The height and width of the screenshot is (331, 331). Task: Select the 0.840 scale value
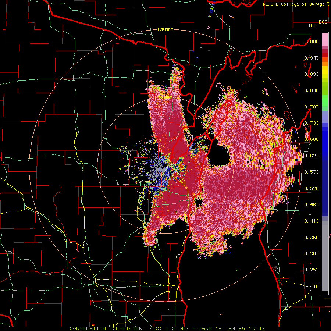pos(312,90)
